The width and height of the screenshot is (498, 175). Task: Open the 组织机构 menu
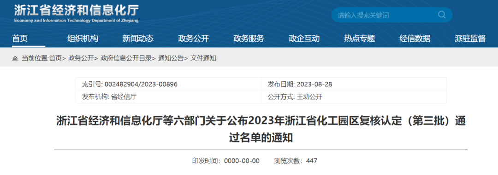tap(83, 39)
